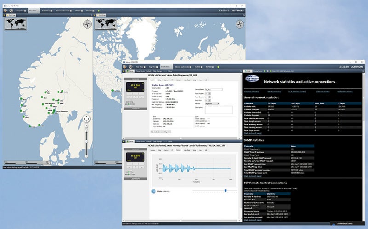Screen dimensions: 368x229
Task: Click the Jotron logo on network statistics page
Action: click(253, 79)
